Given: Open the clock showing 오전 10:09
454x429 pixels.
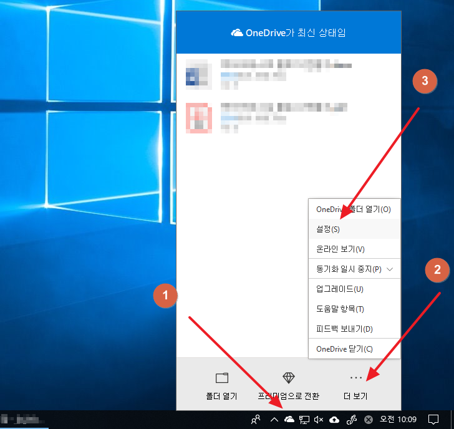Looking at the screenshot, I should [398, 419].
